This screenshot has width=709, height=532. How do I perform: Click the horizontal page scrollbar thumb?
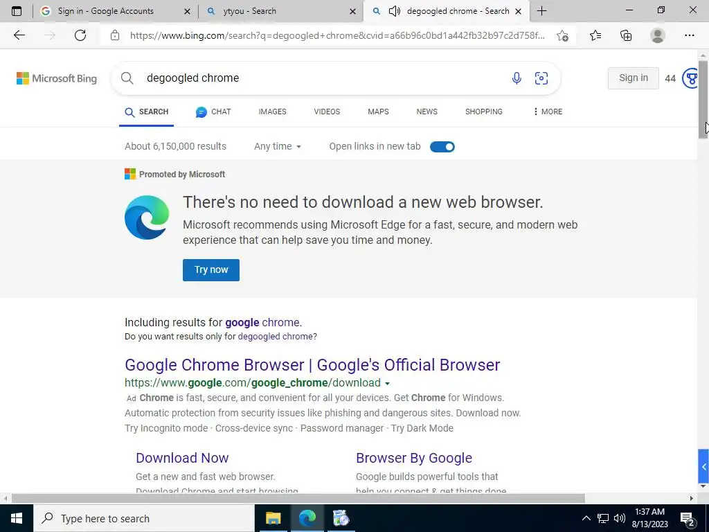coord(298,499)
